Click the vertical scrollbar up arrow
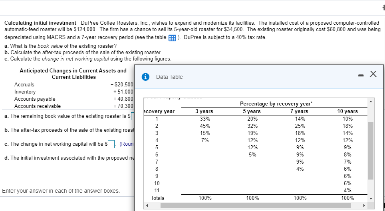 coord(371,102)
